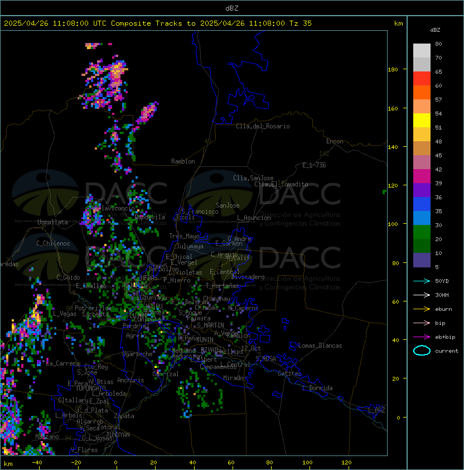Viewport: 464px width, 470px height.
Task: Select the 'V_Flores' map label
Action: [x=84, y=450]
